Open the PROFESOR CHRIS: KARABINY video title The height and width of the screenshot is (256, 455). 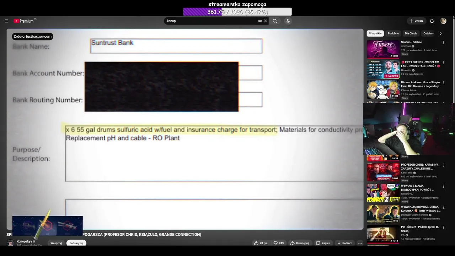point(420,167)
